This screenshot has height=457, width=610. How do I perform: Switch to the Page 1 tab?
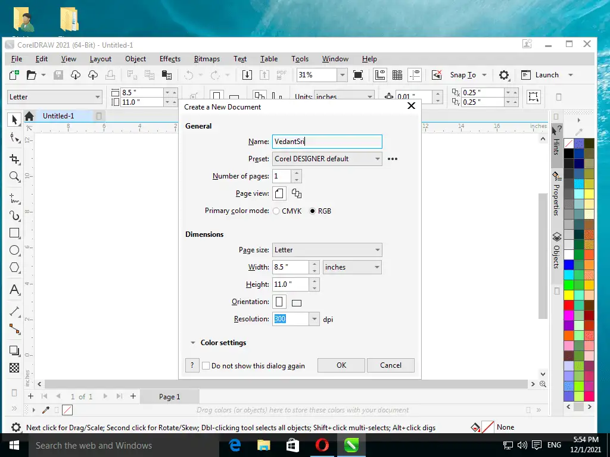[170, 397]
